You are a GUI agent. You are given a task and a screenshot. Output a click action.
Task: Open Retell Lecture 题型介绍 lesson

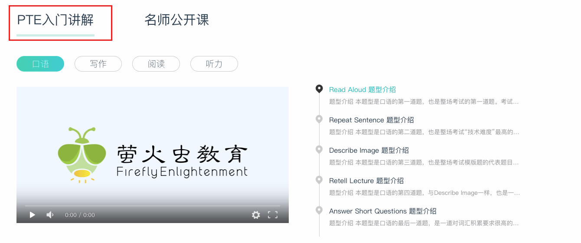[366, 181]
